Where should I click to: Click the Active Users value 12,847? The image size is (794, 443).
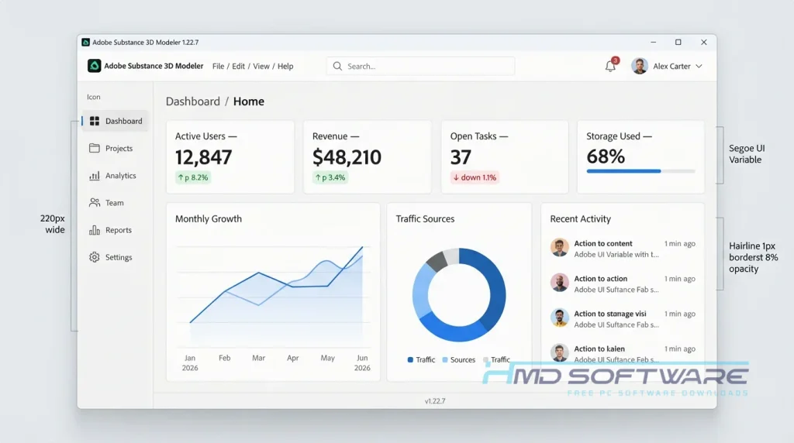pos(204,157)
